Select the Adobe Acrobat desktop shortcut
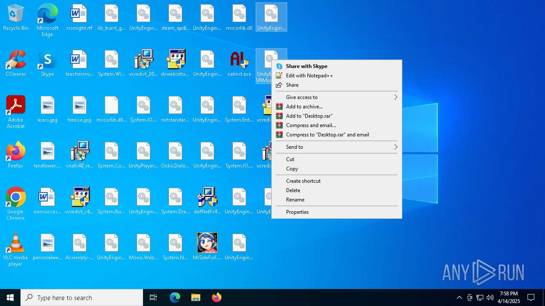Image resolution: width=545 pixels, height=306 pixels. 16,112
